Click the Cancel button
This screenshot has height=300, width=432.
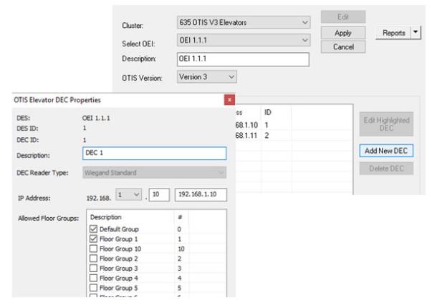[343, 46]
